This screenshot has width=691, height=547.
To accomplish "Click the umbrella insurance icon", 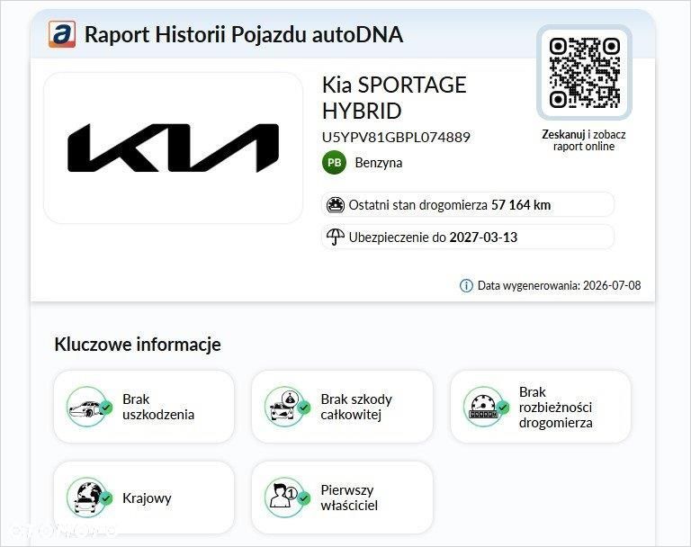I will coord(336,238).
